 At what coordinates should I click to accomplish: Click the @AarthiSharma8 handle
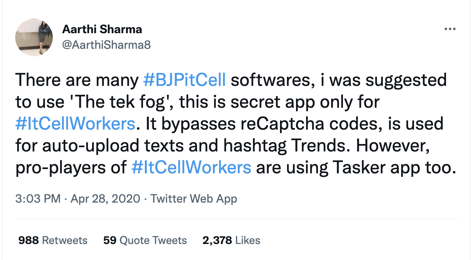106,45
